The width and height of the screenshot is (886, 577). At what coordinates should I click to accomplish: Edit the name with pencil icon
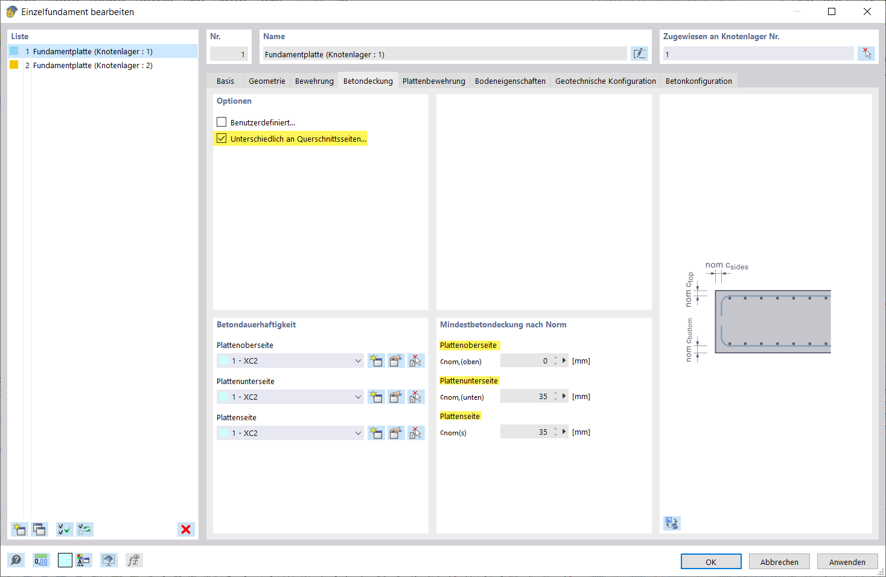point(639,54)
